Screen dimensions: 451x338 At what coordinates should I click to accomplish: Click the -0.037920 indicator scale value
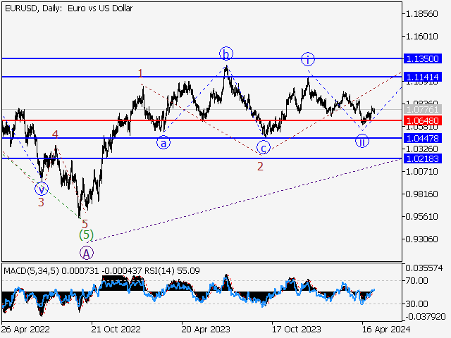tap(424, 317)
